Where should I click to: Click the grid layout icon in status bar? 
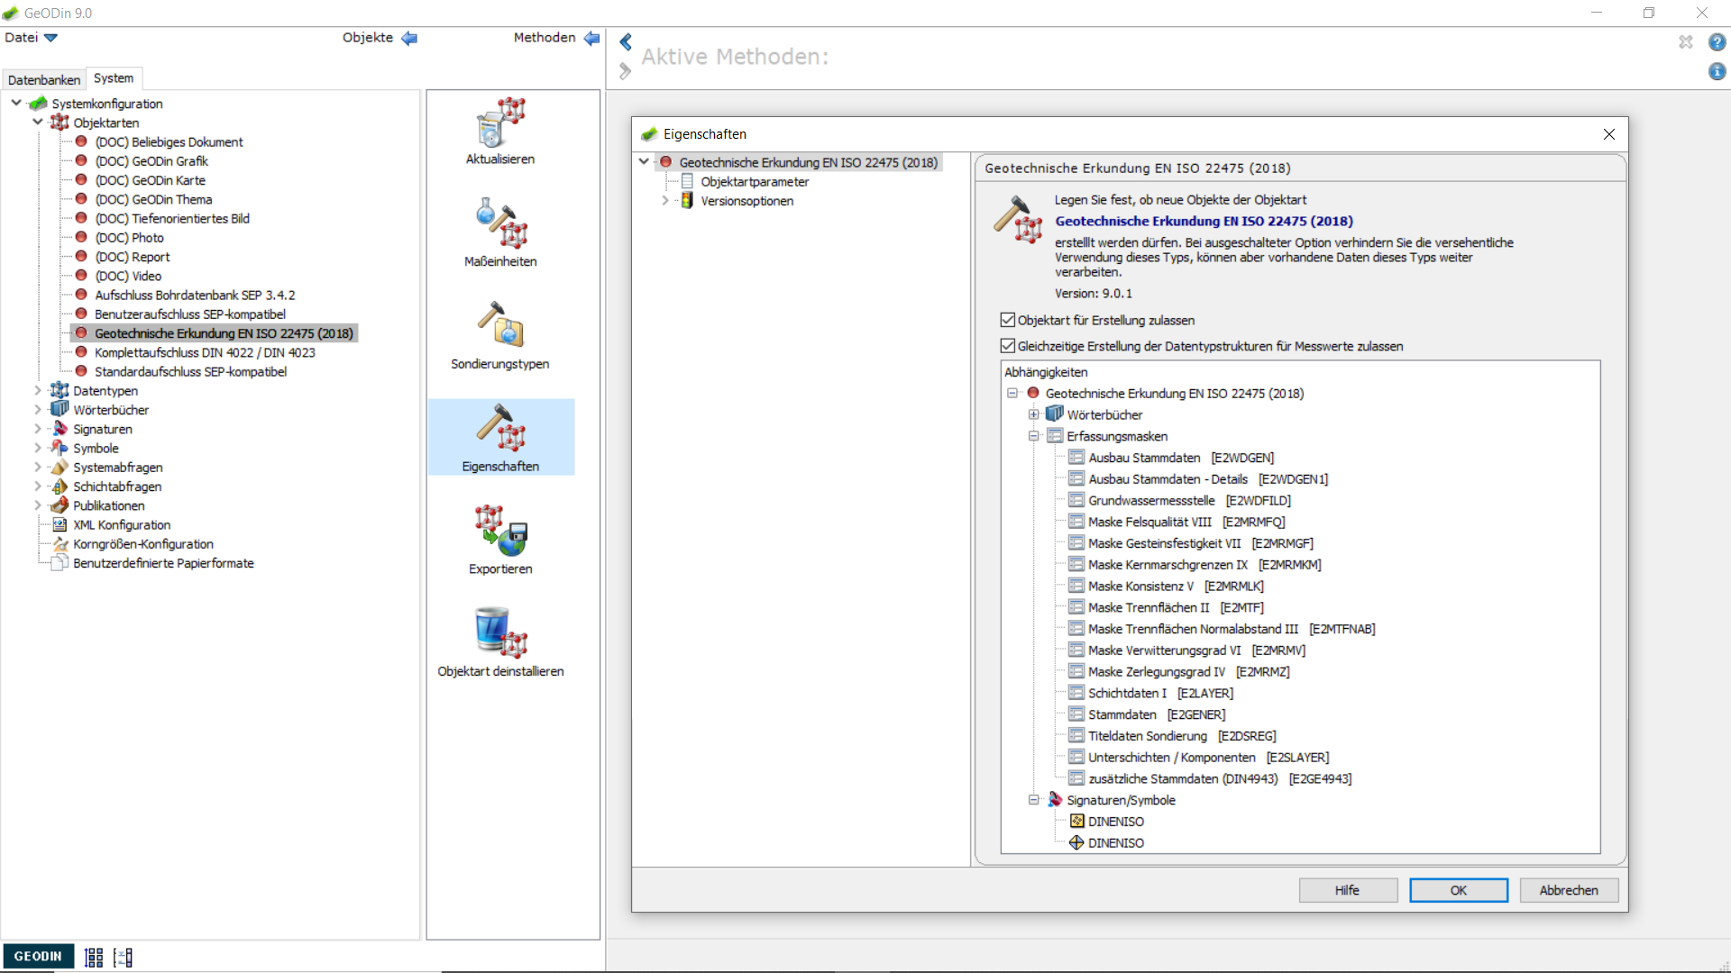click(x=94, y=957)
